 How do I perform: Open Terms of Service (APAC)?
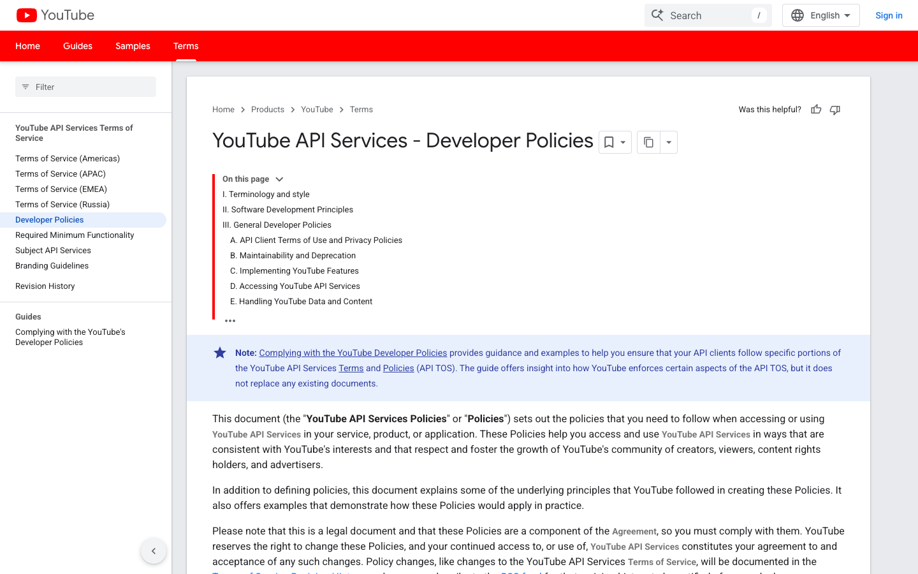[x=61, y=173]
